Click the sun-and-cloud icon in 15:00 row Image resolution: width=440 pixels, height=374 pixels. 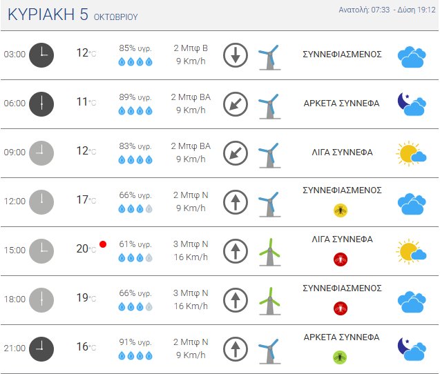411,251
